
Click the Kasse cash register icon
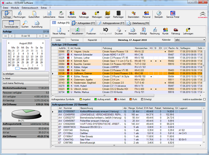point(61,14)
